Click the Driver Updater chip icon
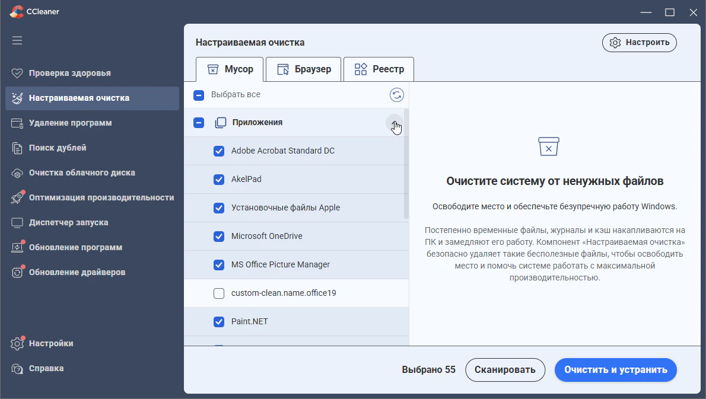The width and height of the screenshot is (706, 399). pos(17,272)
